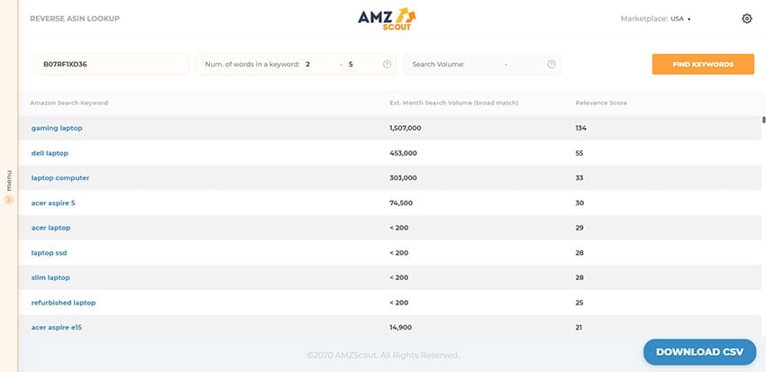Screen dimensions: 766x372
Task: Select the search volume value 453,000
Action: point(403,153)
